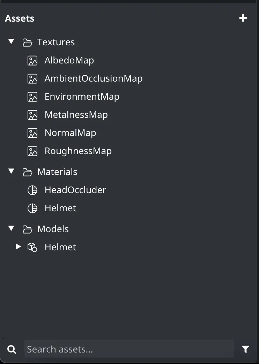Choose MetalnessMap in the Textures list
This screenshot has width=259, height=364.
pyautogui.click(x=76, y=115)
